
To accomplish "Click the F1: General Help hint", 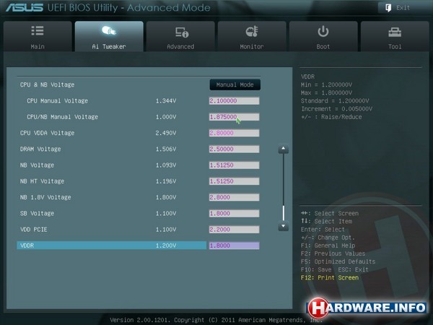I will (x=328, y=246).
